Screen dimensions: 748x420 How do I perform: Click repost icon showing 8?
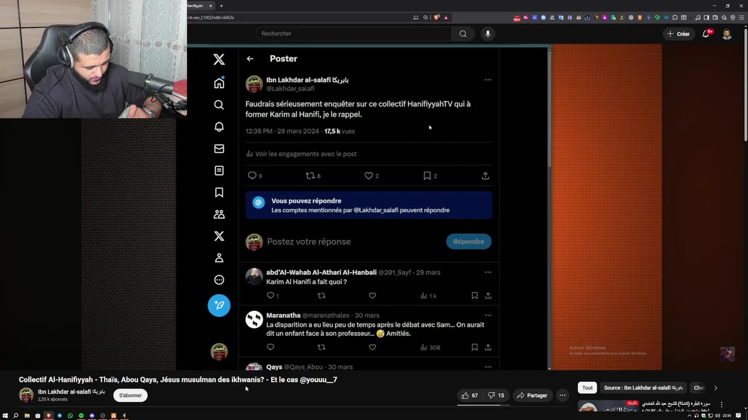[310, 176]
